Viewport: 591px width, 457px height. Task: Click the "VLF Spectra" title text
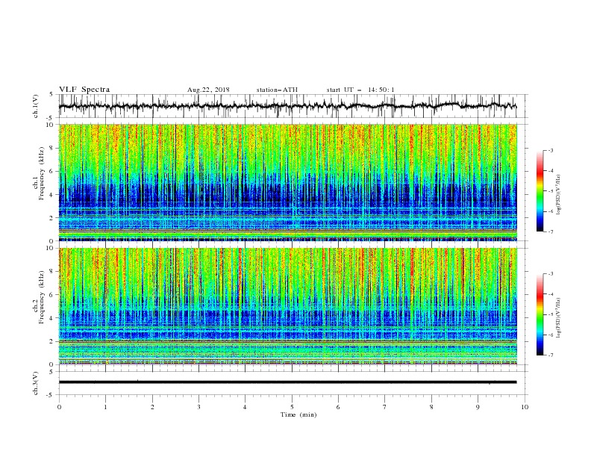point(84,90)
